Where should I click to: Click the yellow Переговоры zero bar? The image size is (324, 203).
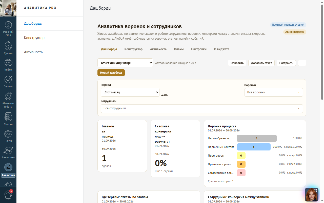click(x=241, y=156)
